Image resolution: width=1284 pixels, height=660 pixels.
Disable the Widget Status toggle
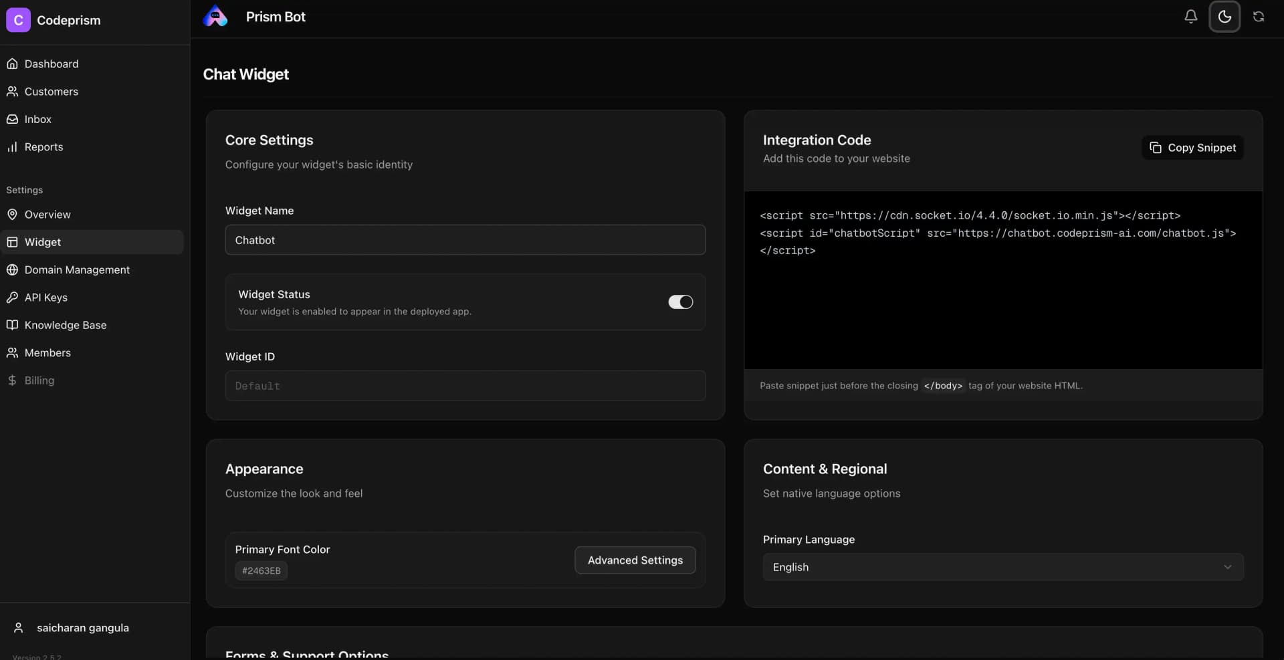pyautogui.click(x=680, y=302)
